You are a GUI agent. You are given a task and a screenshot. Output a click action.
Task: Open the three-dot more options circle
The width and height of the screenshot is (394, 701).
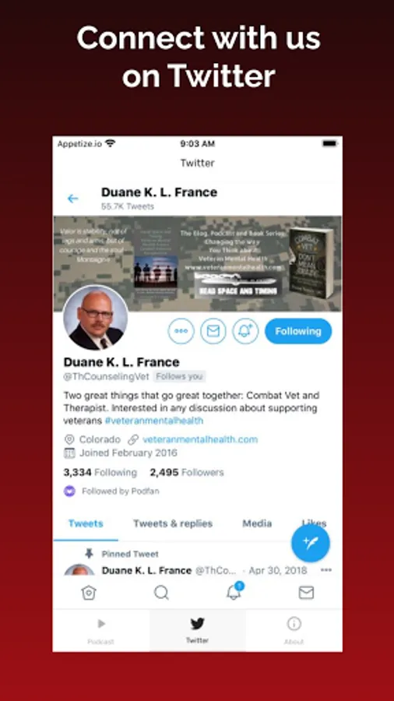(x=181, y=331)
